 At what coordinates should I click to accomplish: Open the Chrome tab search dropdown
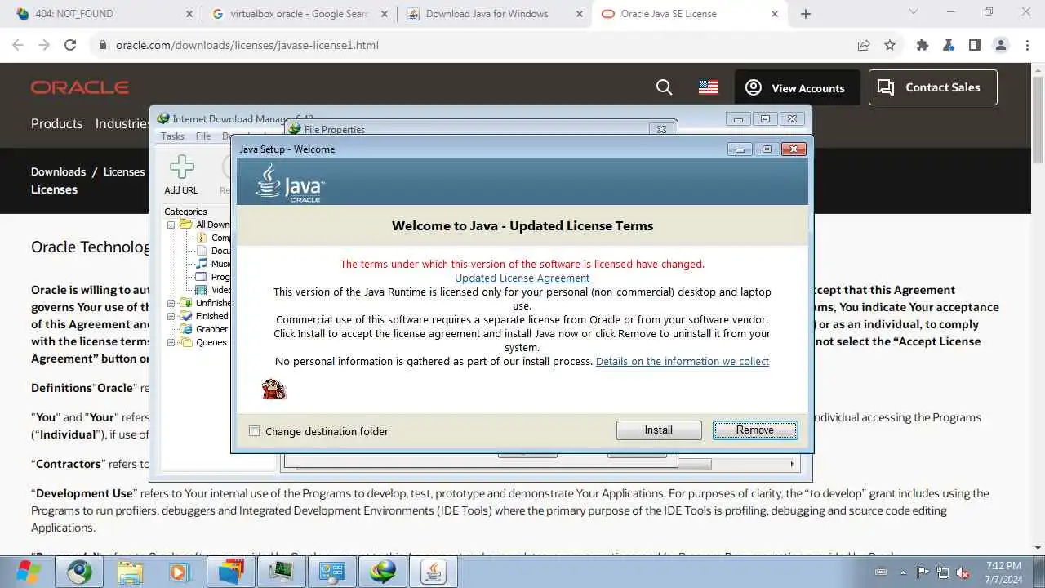[912, 12]
